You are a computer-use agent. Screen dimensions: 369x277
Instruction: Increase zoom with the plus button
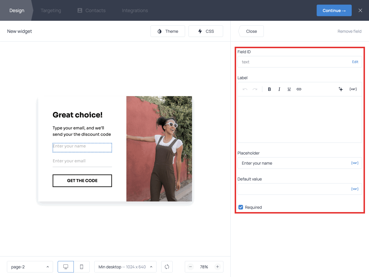218,267
